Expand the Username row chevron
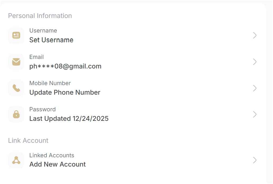This screenshot has height=184, width=273. pyautogui.click(x=255, y=35)
